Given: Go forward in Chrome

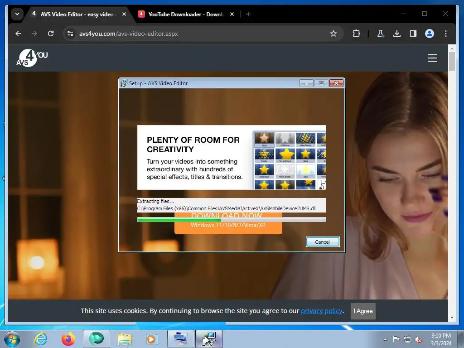Looking at the screenshot, I should pyautogui.click(x=34, y=34).
